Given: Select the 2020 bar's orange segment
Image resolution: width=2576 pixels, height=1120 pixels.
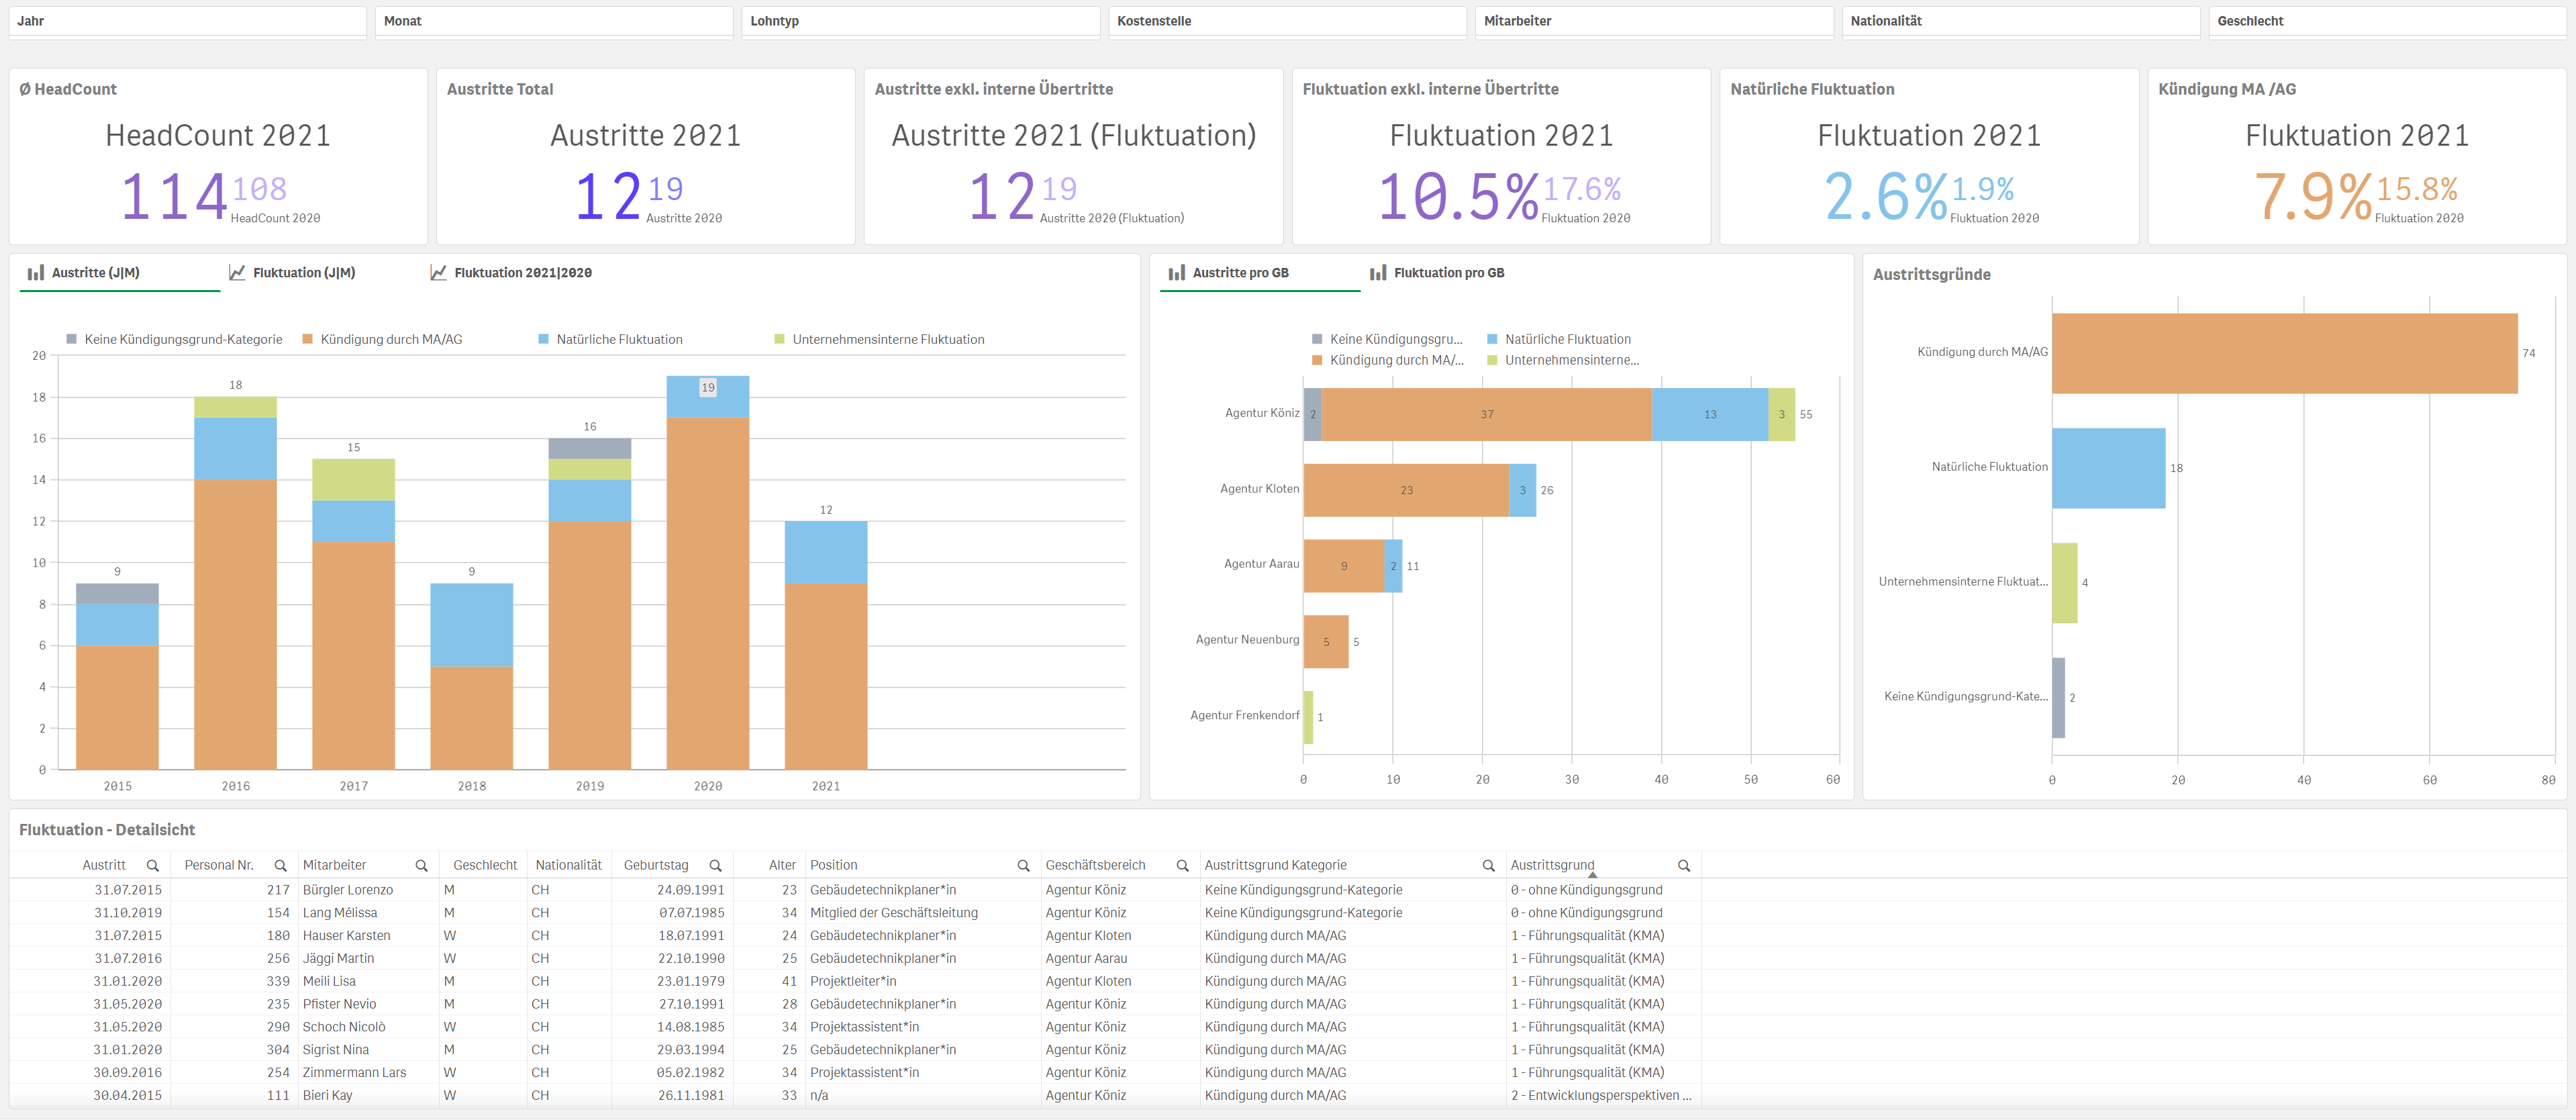Looking at the screenshot, I should 708,593.
